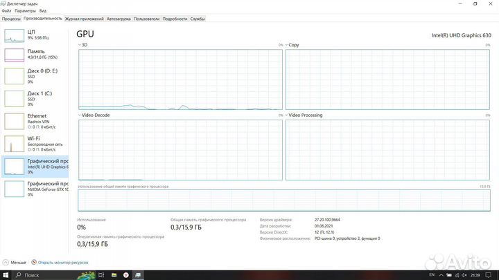Select NVIDIA GeForce GTX GPU entry
This screenshot has height=280, width=499.
35,189
